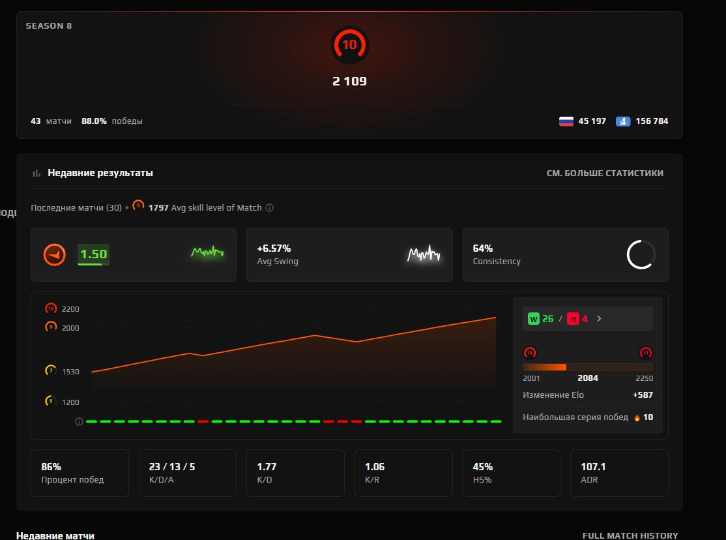
Task: Click the 43 матчи count
Action: coord(51,121)
